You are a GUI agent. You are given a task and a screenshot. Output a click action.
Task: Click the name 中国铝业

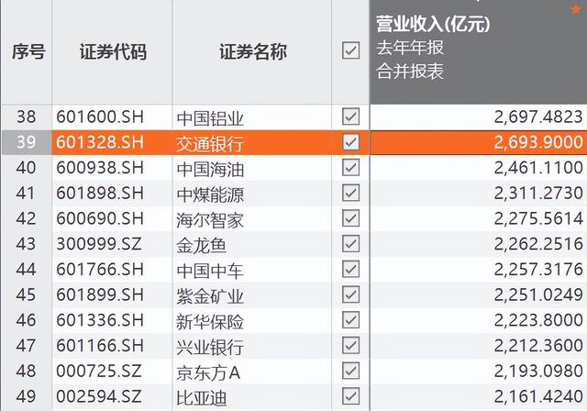(x=210, y=118)
